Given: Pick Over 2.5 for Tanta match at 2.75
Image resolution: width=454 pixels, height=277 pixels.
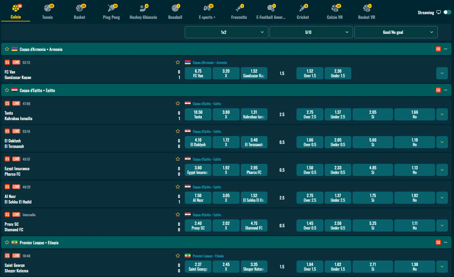Looking at the screenshot, I should tap(310, 114).
